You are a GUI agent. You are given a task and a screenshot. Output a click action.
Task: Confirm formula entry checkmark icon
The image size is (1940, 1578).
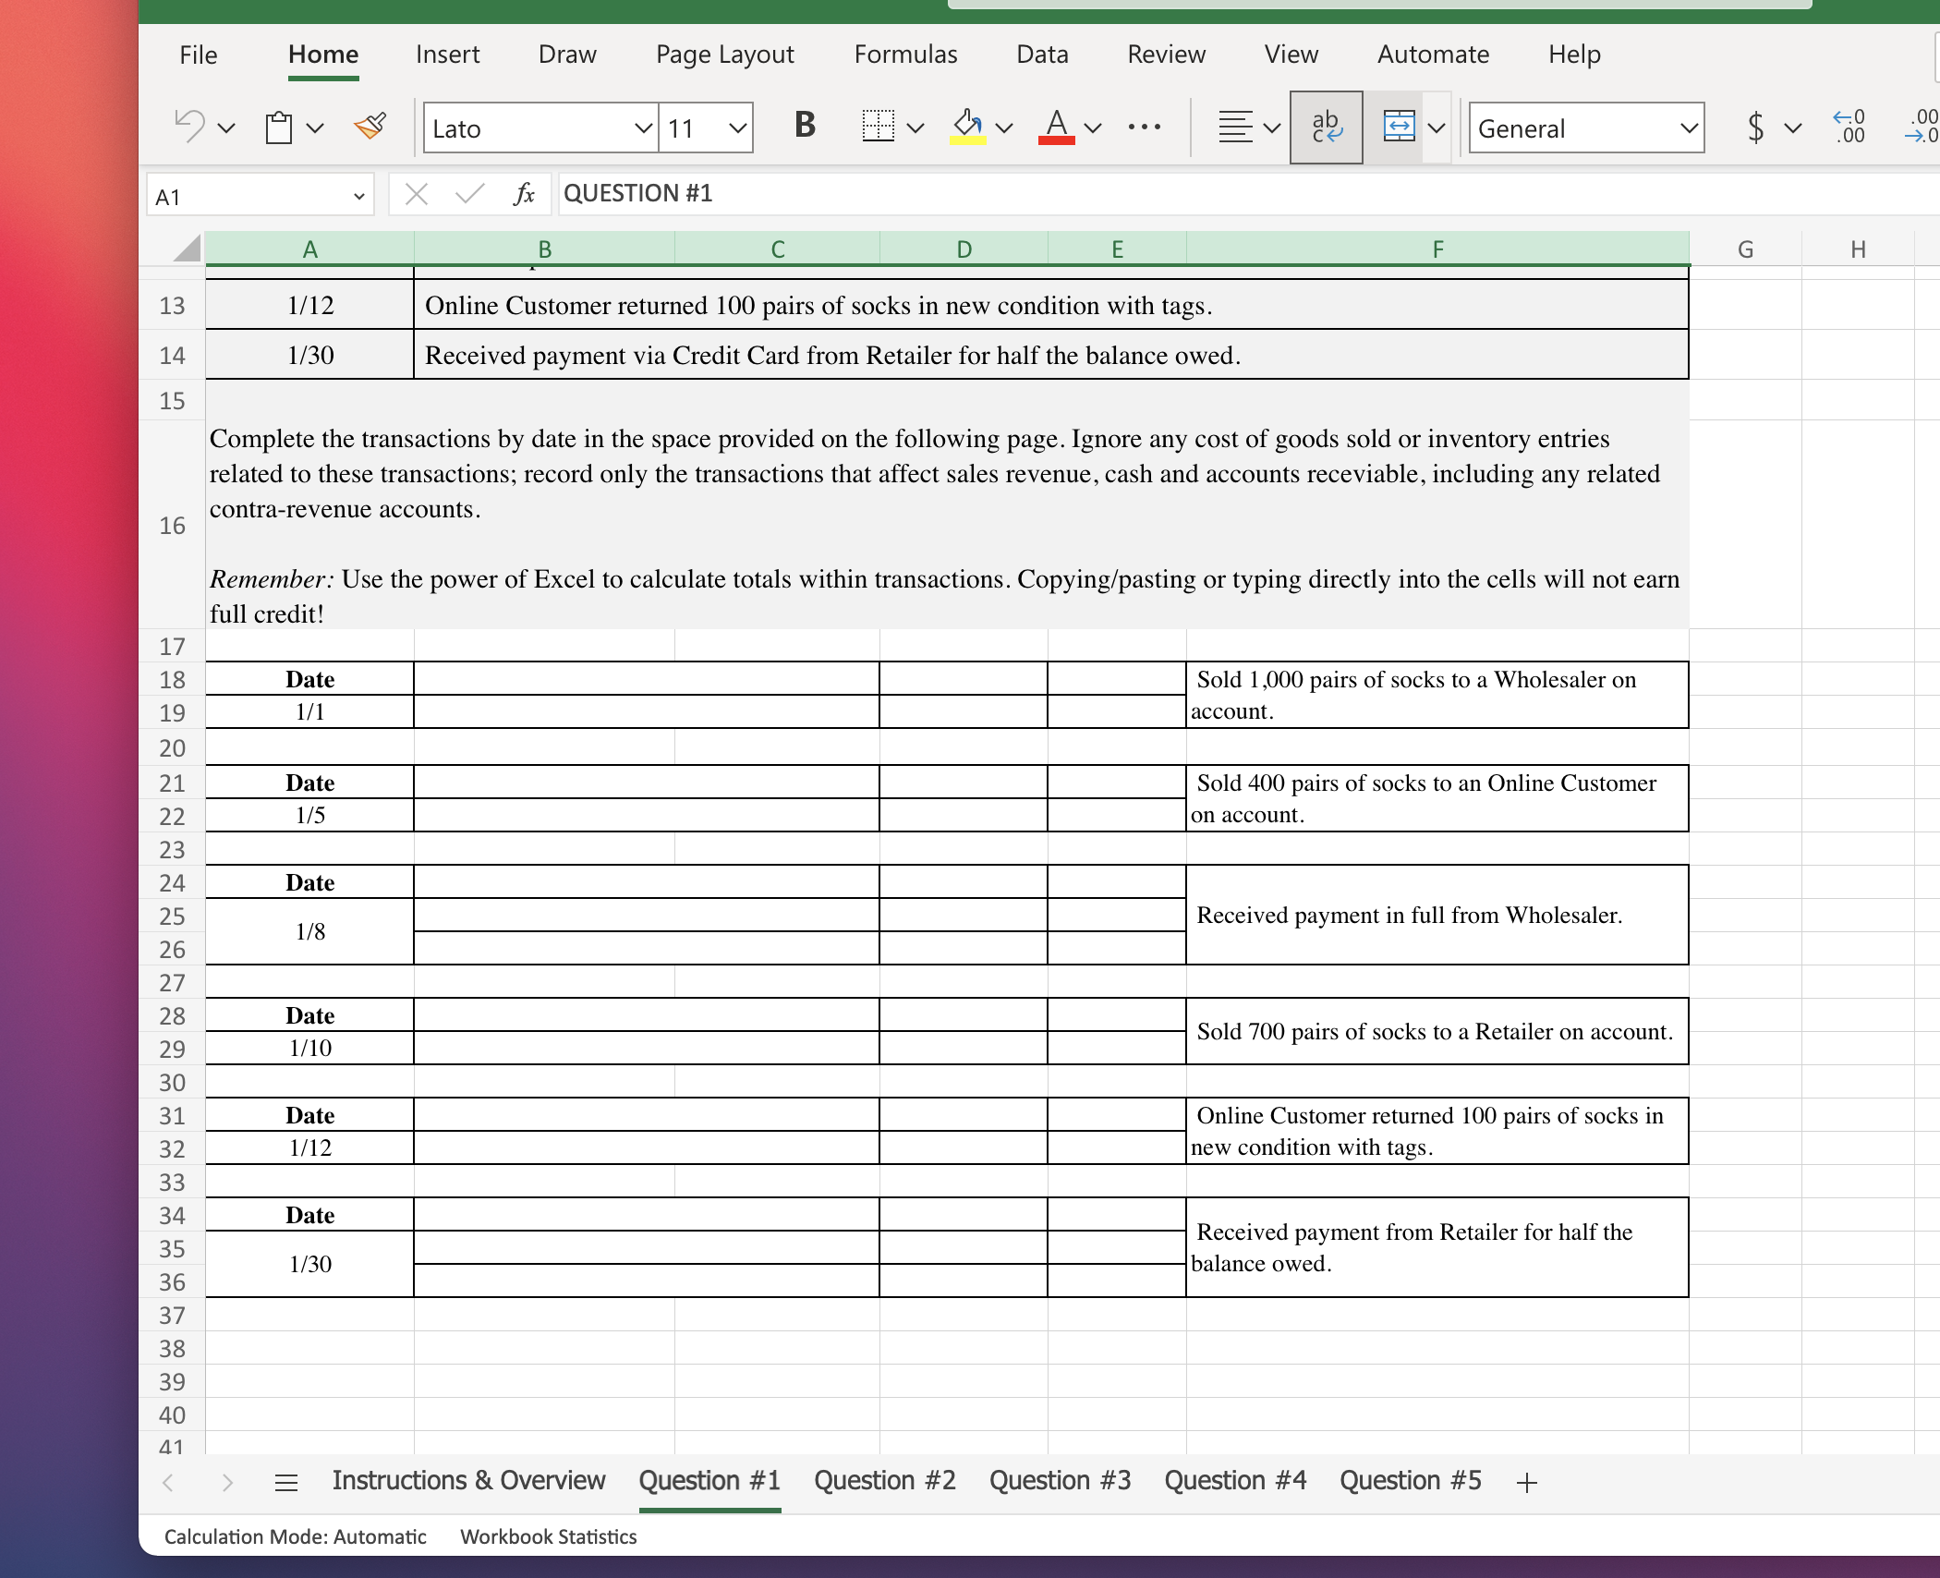pyautogui.click(x=470, y=194)
